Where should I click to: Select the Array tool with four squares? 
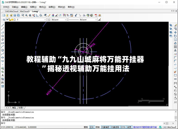[175, 47]
